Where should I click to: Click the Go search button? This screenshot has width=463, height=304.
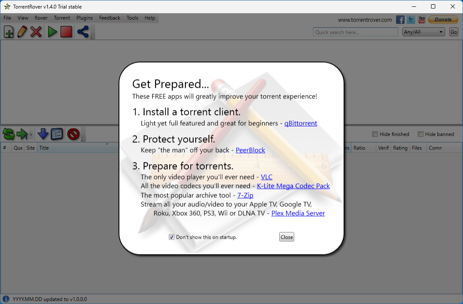[x=454, y=32]
